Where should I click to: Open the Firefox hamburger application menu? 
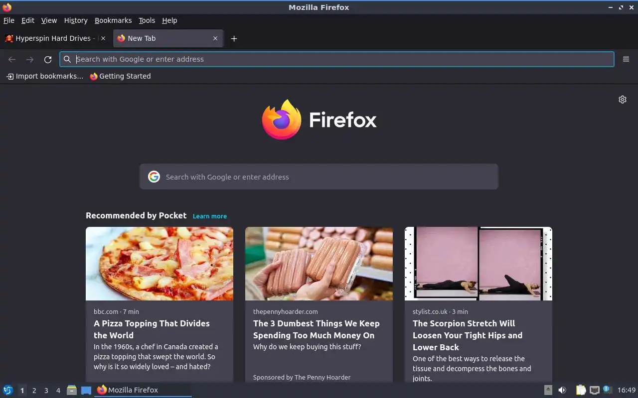[x=626, y=59]
